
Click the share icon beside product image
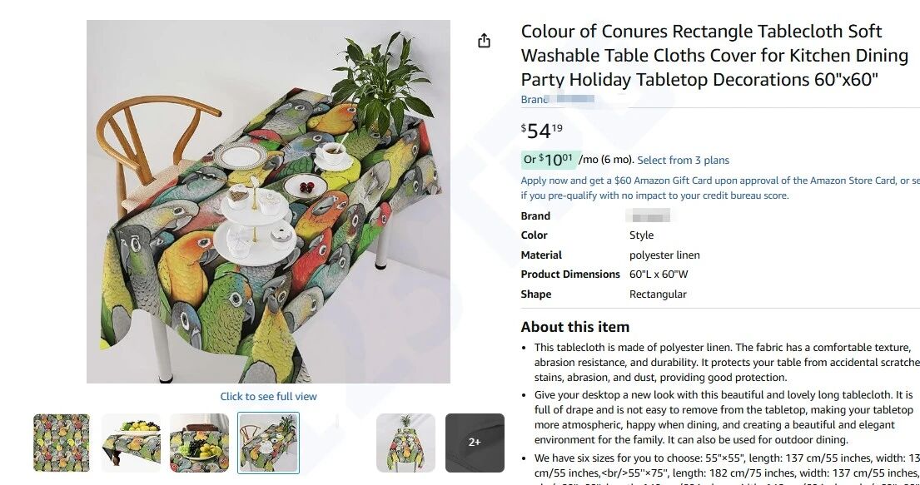tap(485, 41)
